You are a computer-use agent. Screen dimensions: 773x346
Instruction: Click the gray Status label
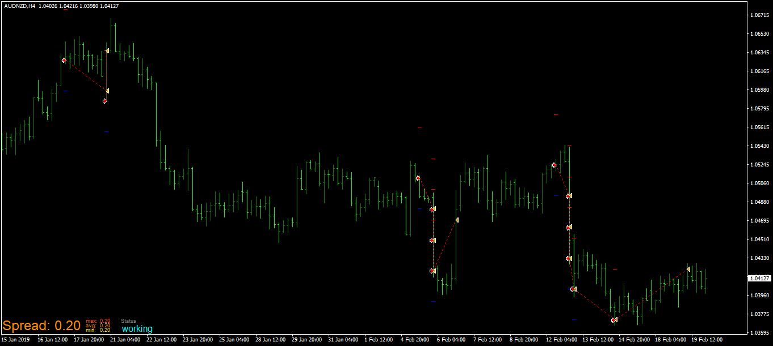(128, 321)
